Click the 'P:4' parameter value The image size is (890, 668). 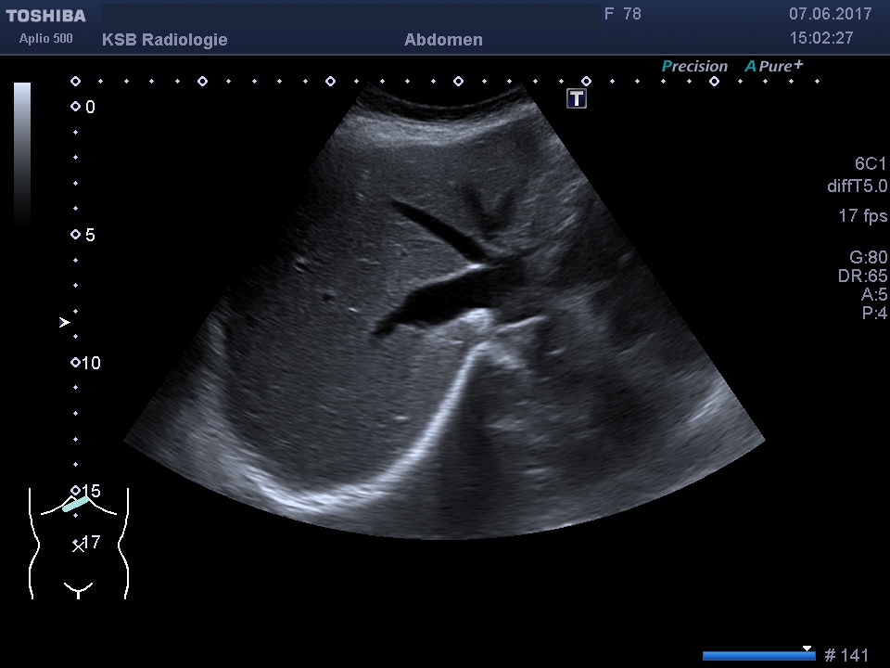874,313
